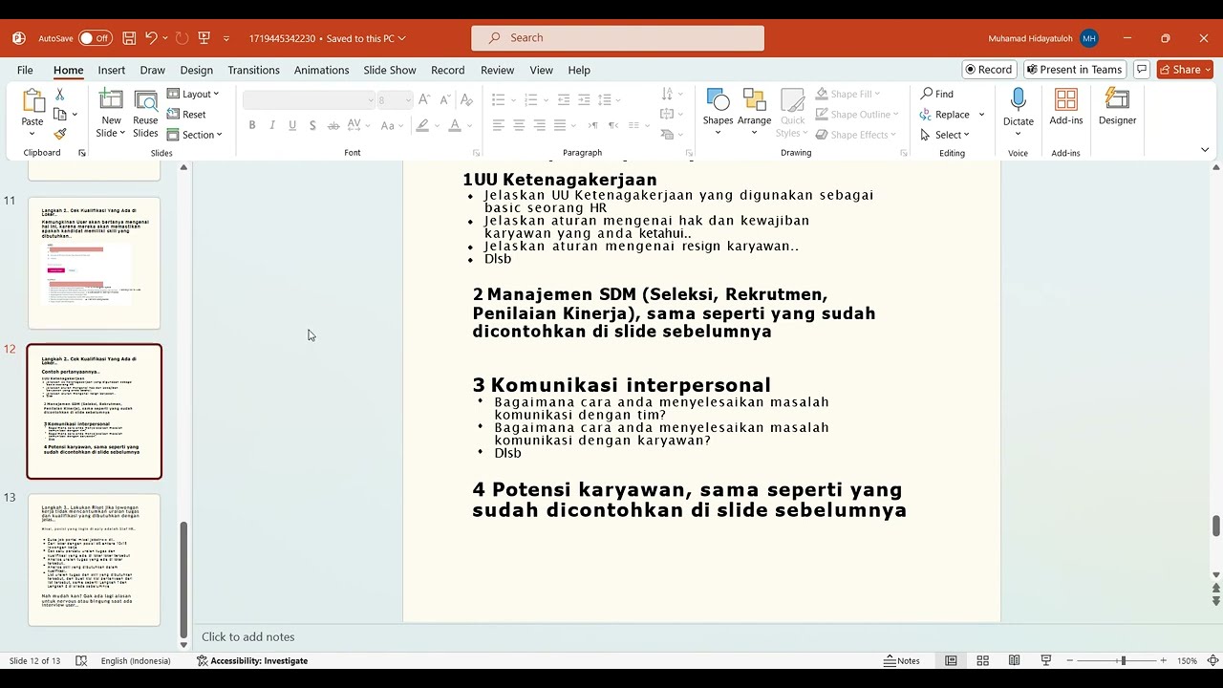Image resolution: width=1223 pixels, height=688 pixels.
Task: Fit slide to current window icon
Action: point(1212,660)
